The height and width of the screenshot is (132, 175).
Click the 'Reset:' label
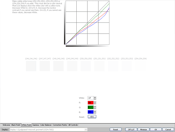82,117
